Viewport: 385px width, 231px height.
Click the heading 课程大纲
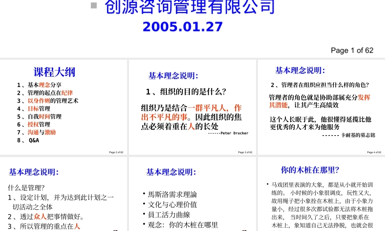54,72
